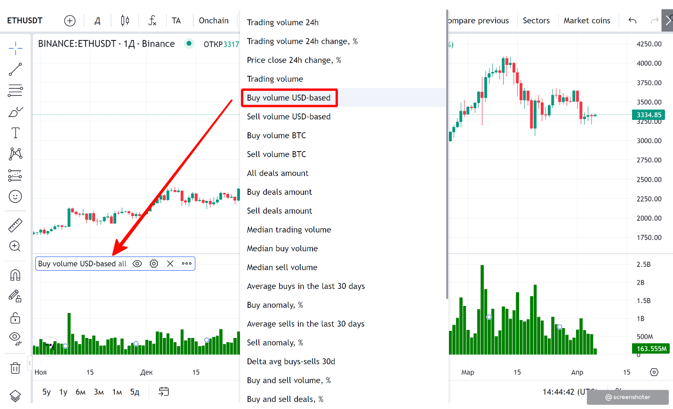Screen dimensions: 673x409
Task: Click the magnet mode icon
Action: [15, 275]
